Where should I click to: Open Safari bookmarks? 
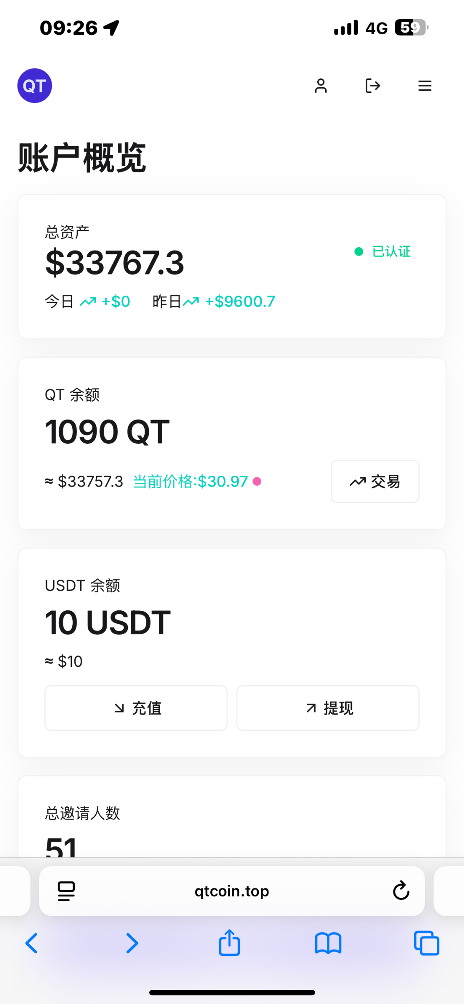pos(328,943)
